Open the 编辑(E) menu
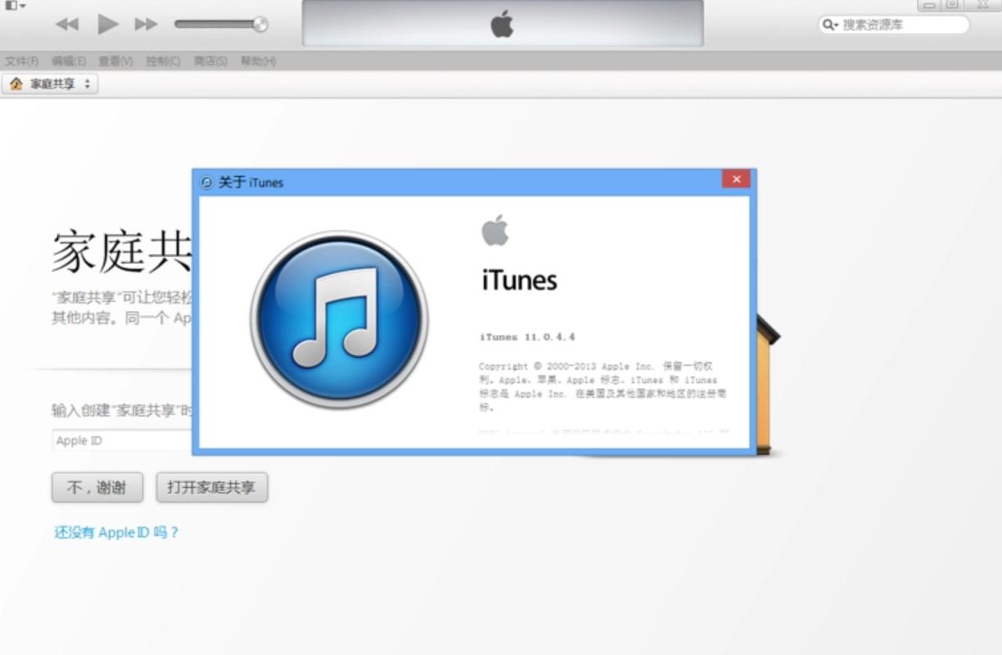Screen dimensions: 1002x655 point(69,61)
